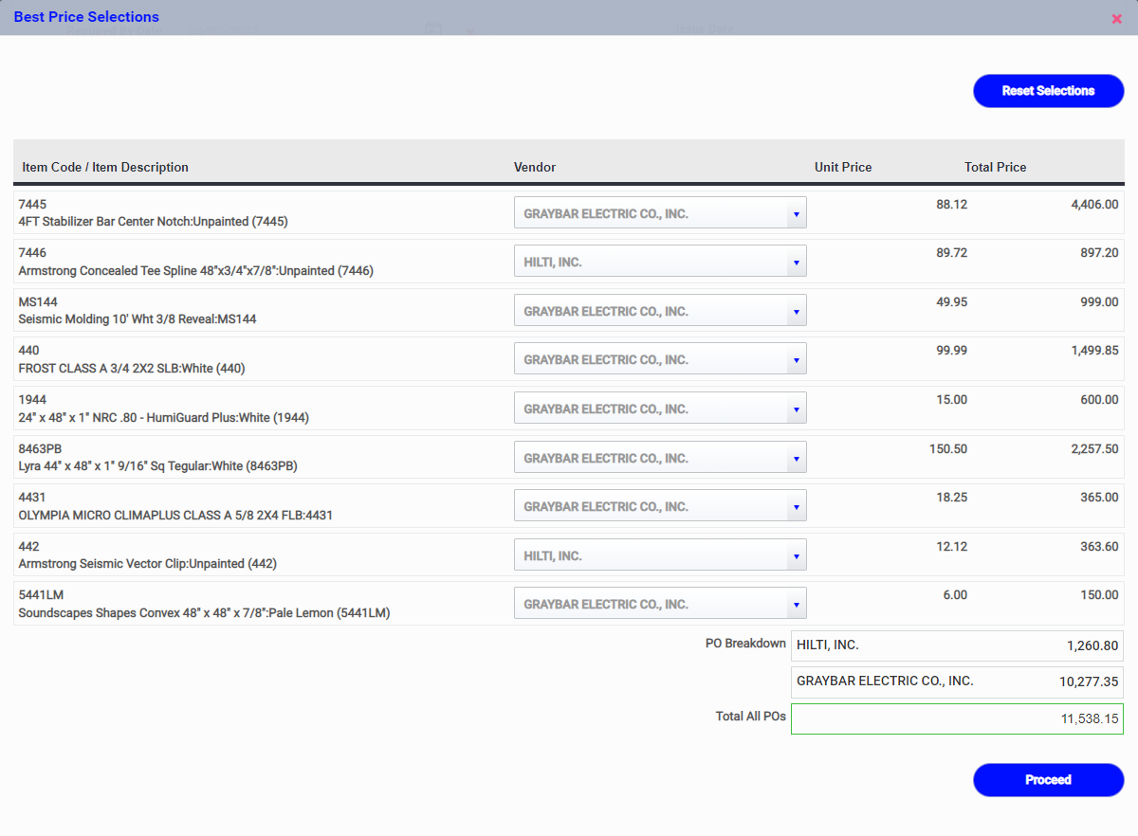Screen dimensions: 1138x836
Task: Click the Unit Price column header
Action: point(843,167)
